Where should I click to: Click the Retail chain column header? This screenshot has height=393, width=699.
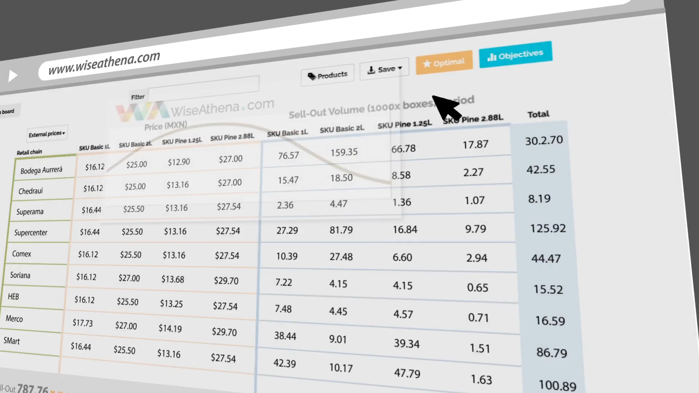(29, 152)
